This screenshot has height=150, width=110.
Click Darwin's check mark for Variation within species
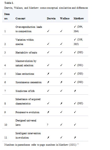coord(48,44)
